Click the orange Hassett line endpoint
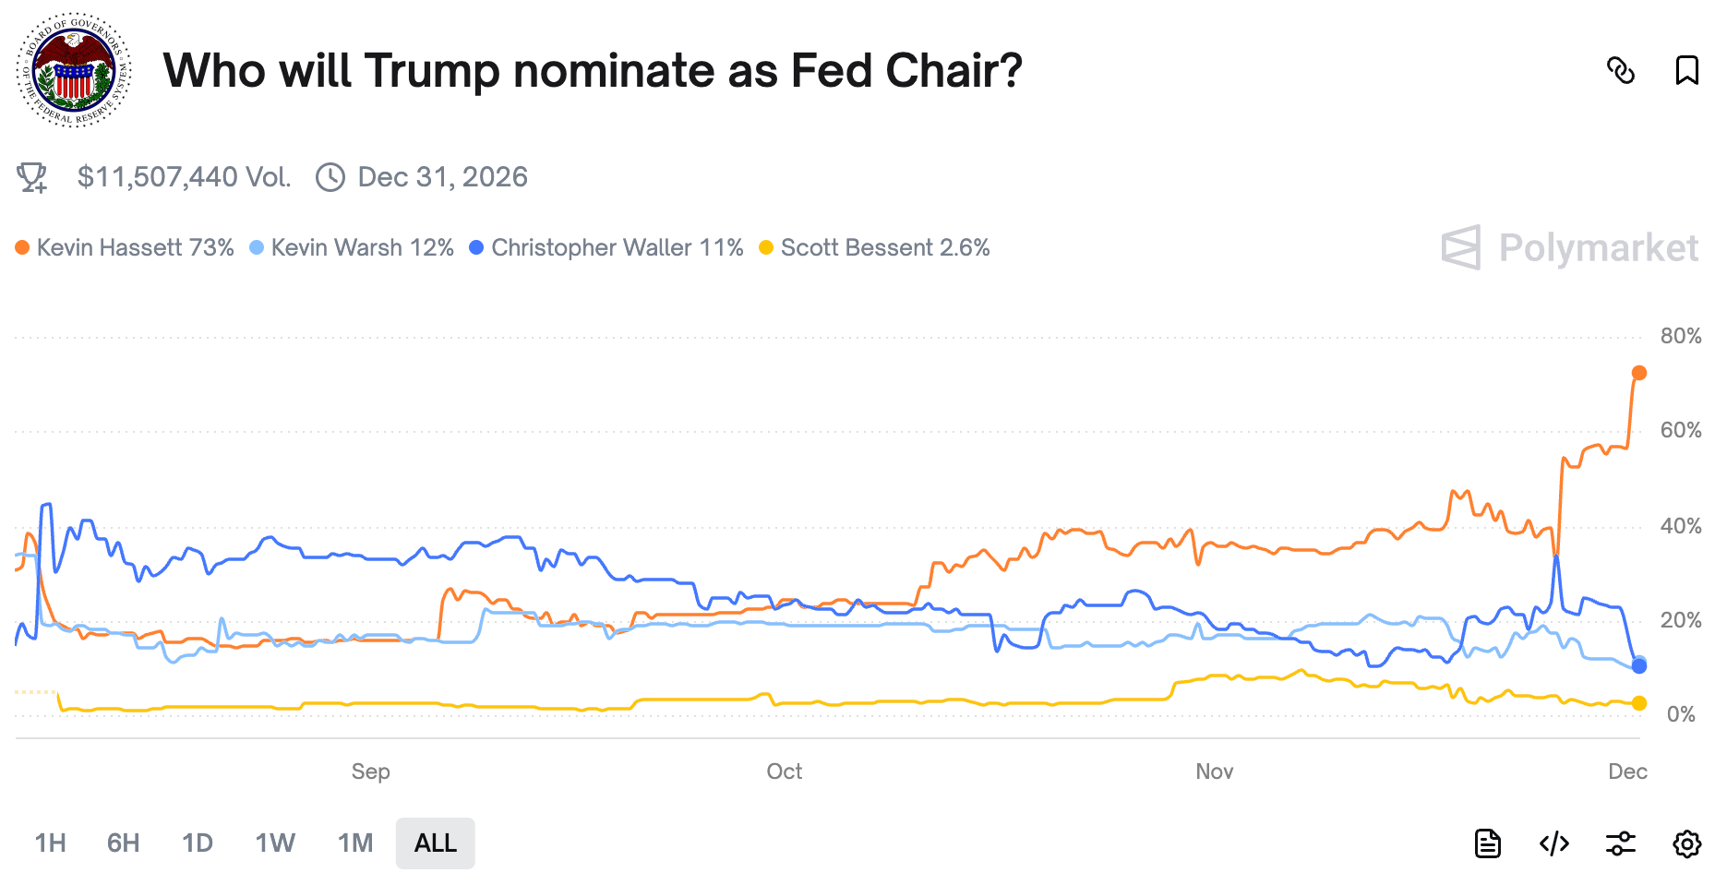Viewport: 1715px width, 873px height. point(1639,373)
